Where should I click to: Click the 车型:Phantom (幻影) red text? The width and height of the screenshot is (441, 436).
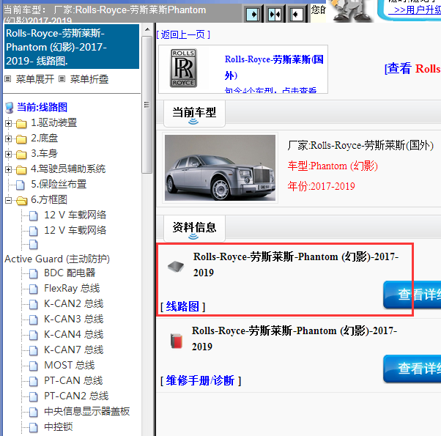[333, 166]
